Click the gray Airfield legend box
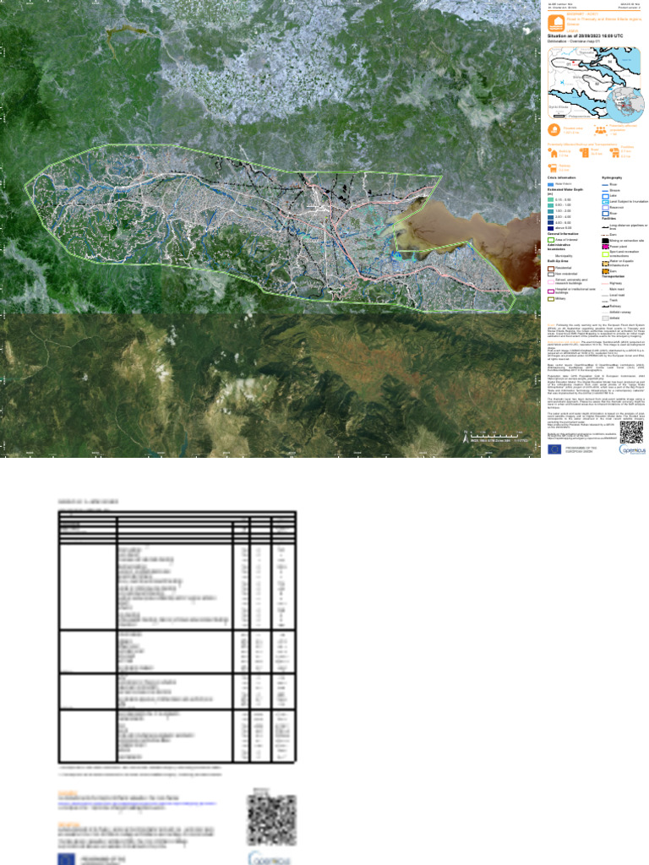Image resolution: width=649 pixels, height=865 pixels. (605, 318)
